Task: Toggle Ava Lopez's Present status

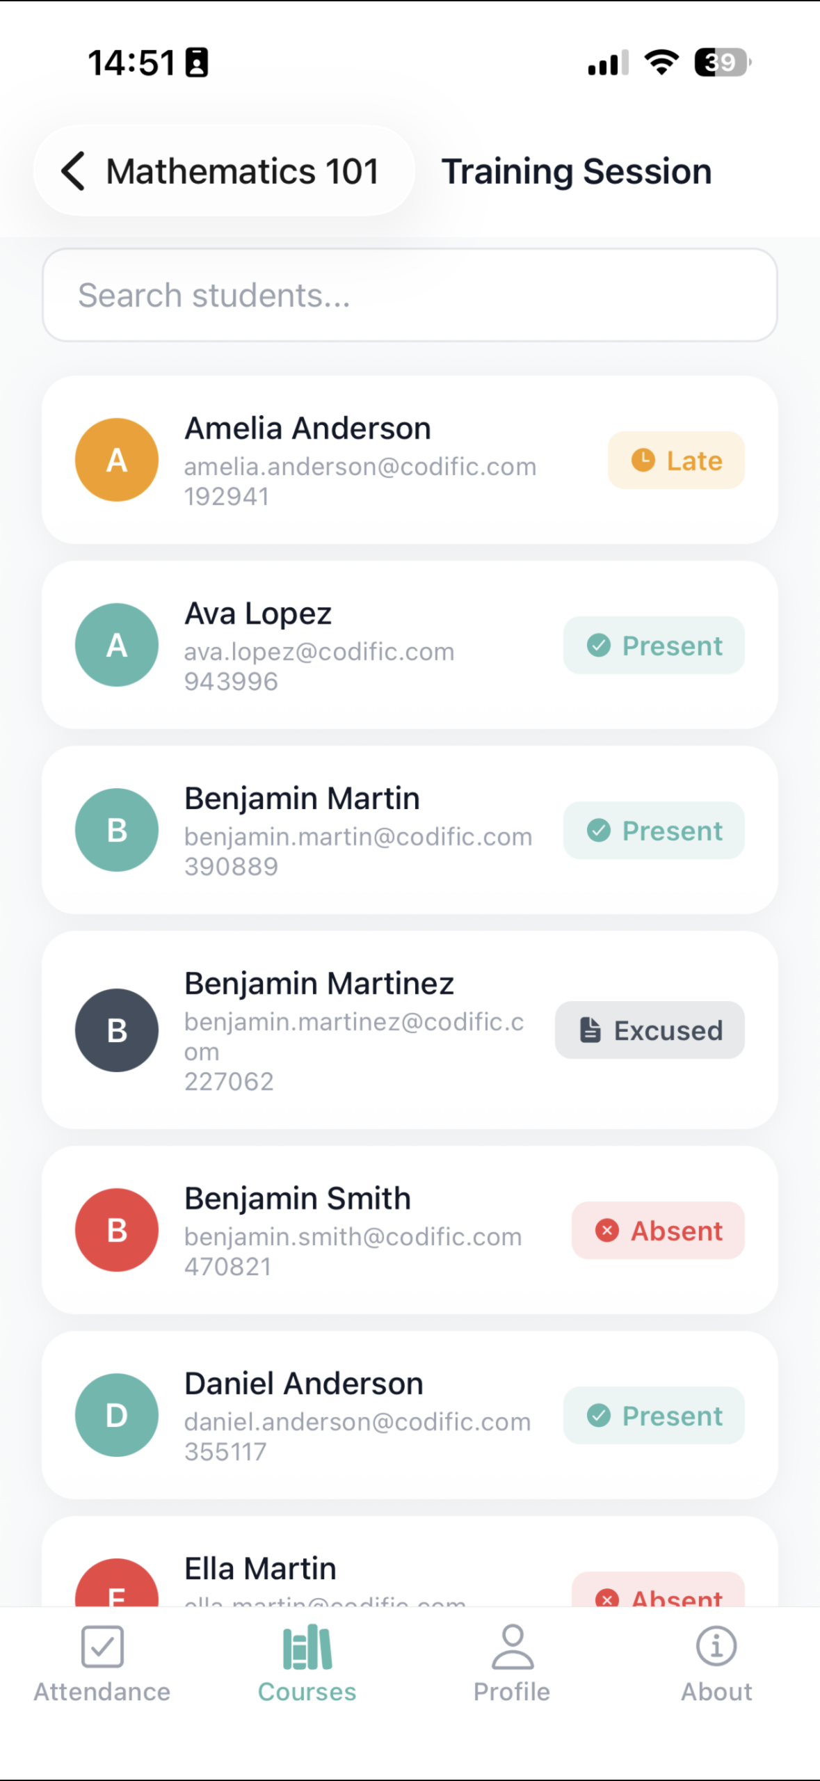Action: tap(654, 646)
